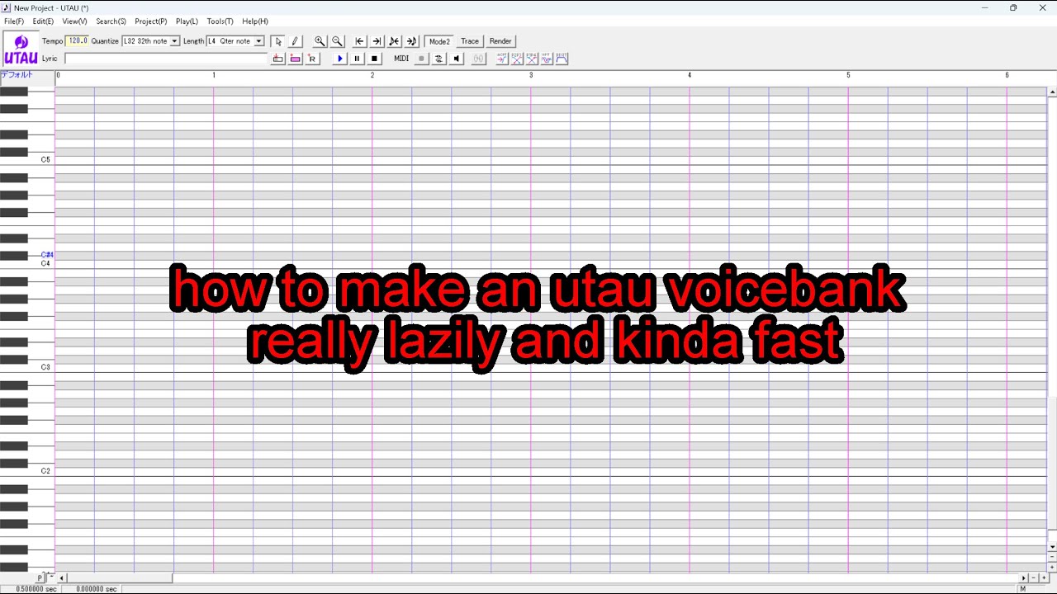The width and height of the screenshot is (1057, 594).
Task: Click the P button at bottom left
Action: point(40,578)
